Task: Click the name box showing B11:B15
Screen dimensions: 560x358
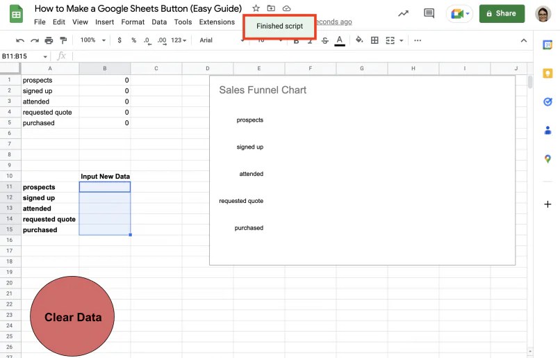Action: [x=22, y=56]
